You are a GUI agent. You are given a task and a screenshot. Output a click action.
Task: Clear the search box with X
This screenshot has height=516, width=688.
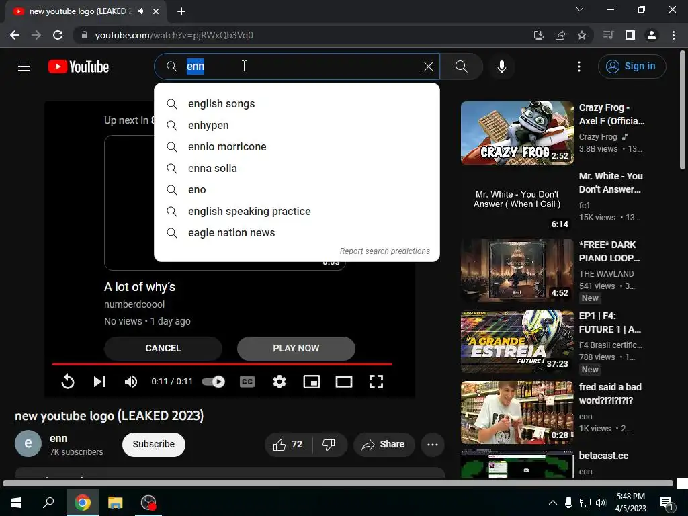tap(428, 67)
